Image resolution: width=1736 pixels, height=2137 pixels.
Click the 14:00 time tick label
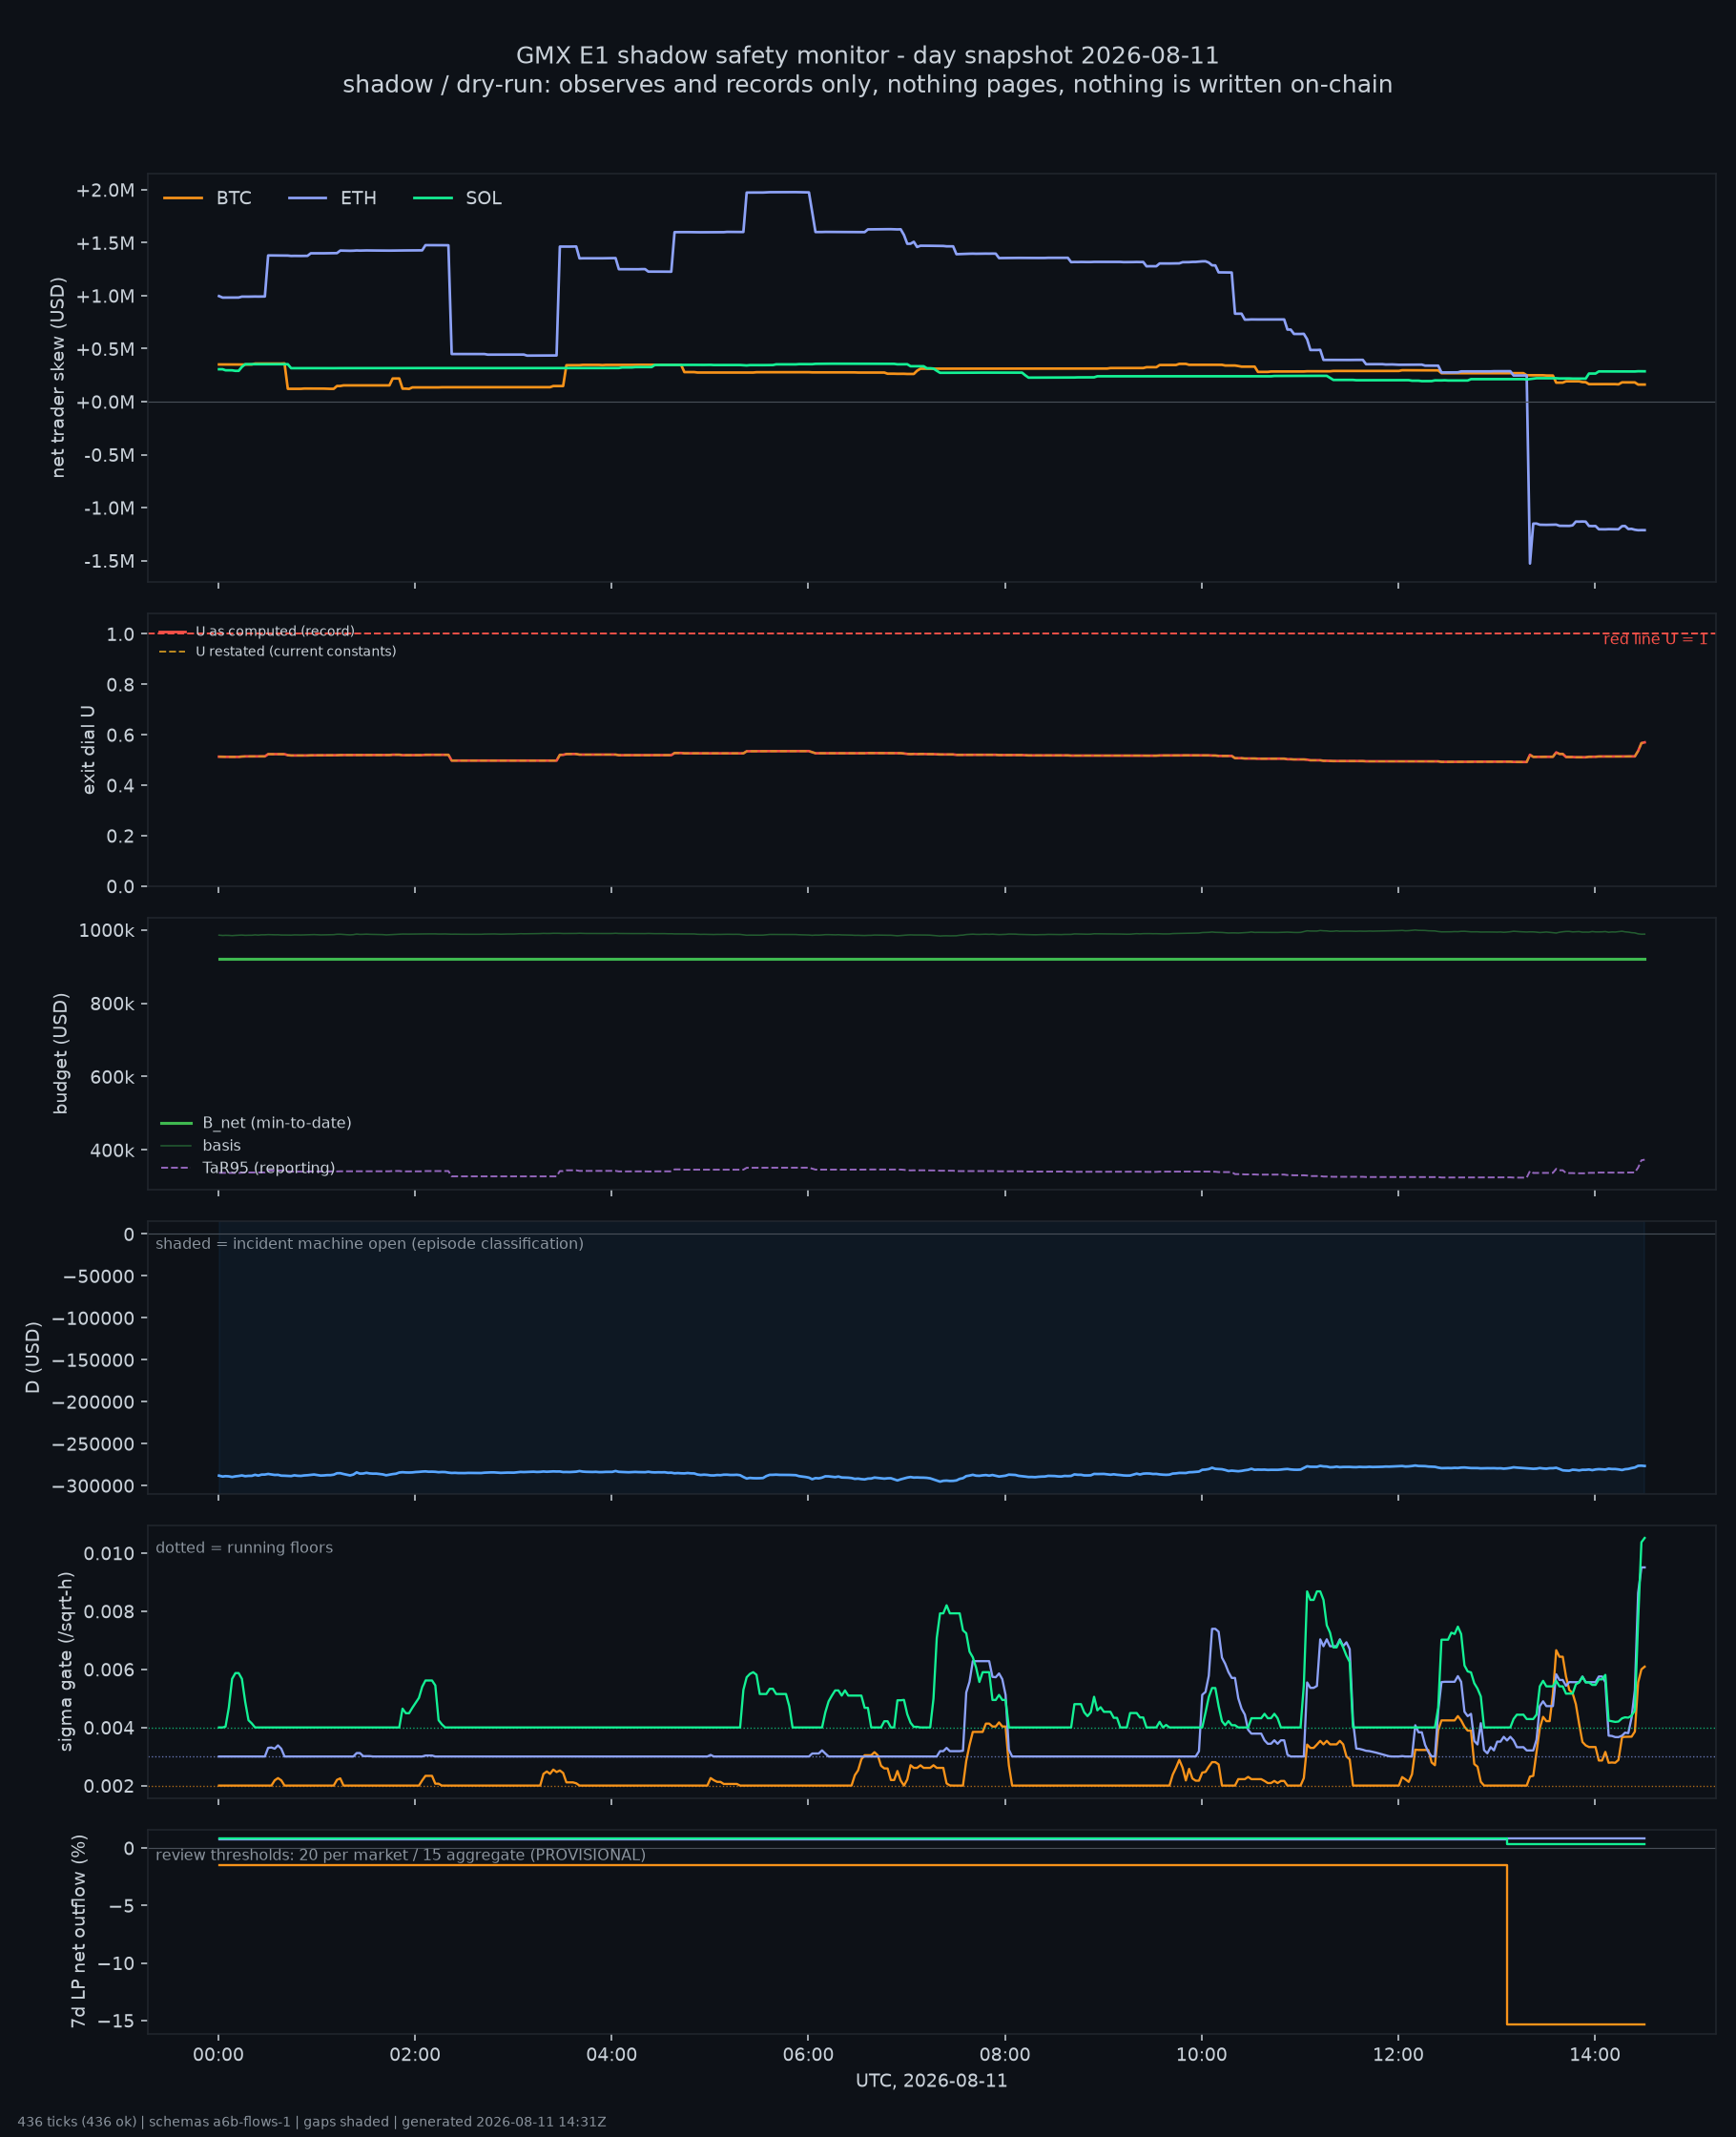point(1595,2054)
